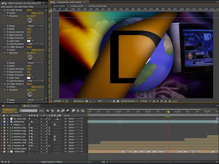Click the Hide Shy Layers icon
The height and width of the screenshot is (164, 219).
58,111
